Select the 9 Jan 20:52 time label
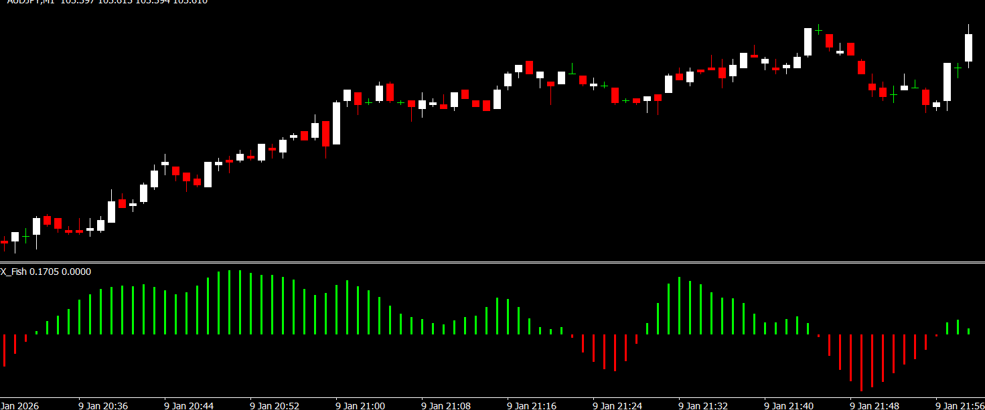 tap(275, 405)
